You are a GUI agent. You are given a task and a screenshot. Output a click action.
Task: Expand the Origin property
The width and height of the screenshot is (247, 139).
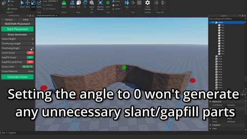pyautogui.click(x=210, y=129)
